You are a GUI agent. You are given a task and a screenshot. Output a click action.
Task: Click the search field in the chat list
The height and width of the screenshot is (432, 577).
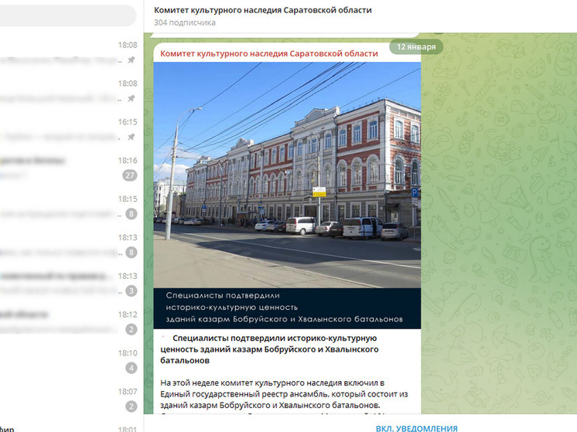[x=68, y=15]
